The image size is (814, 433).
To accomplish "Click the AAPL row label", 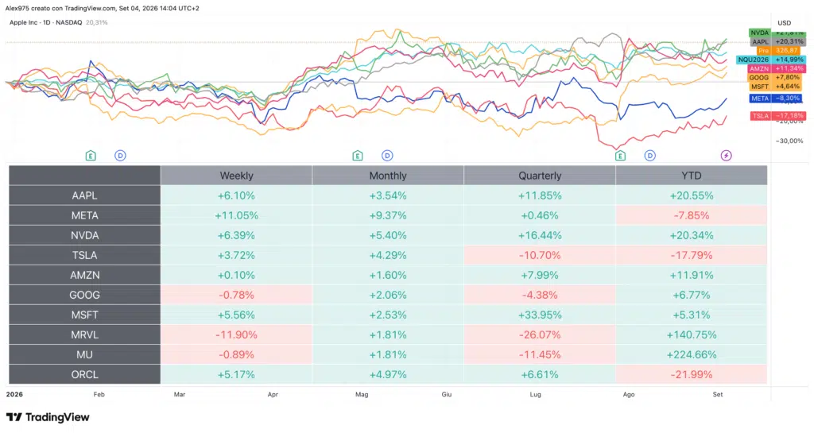I will [x=84, y=195].
